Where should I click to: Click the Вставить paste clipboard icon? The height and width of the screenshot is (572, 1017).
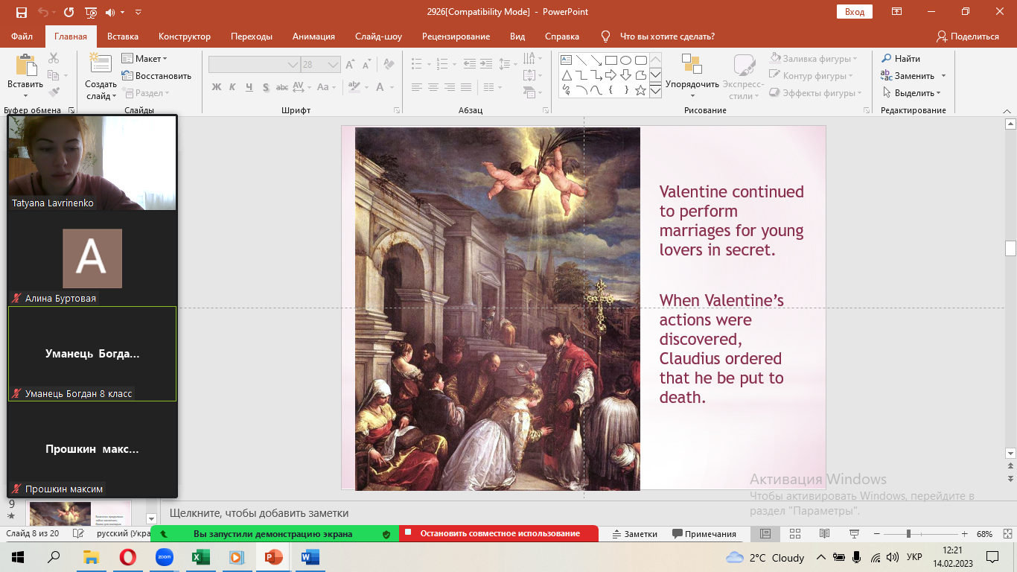[x=26, y=66]
